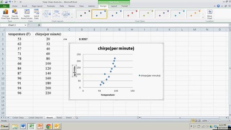The width and height of the screenshot is (231, 130).
Task: Open the Name Box dropdown arrow
Action: pyautogui.click(x=25, y=25)
